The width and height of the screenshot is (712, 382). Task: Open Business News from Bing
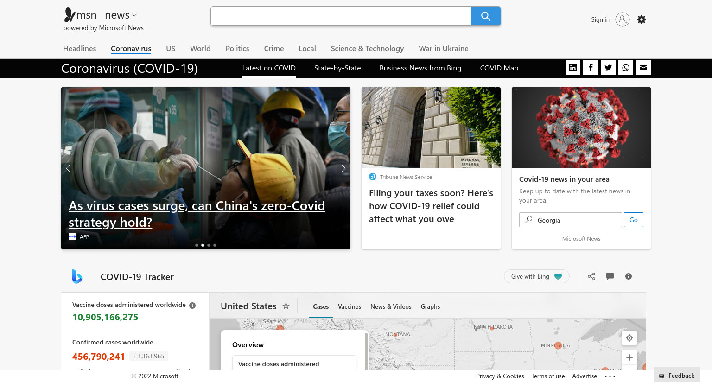click(x=420, y=68)
